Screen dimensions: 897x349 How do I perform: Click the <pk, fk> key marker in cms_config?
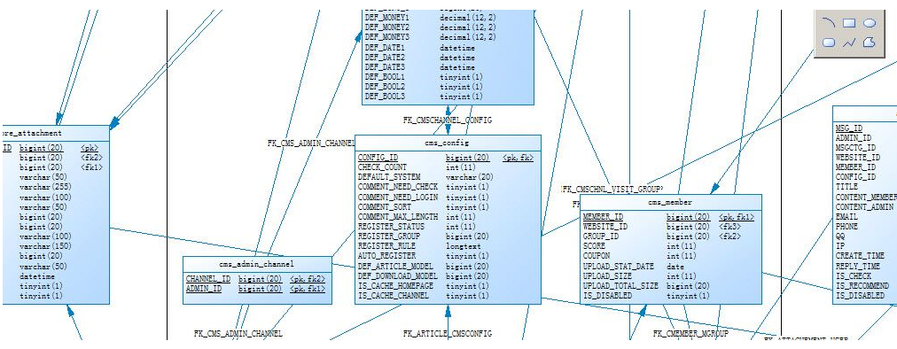coord(519,158)
